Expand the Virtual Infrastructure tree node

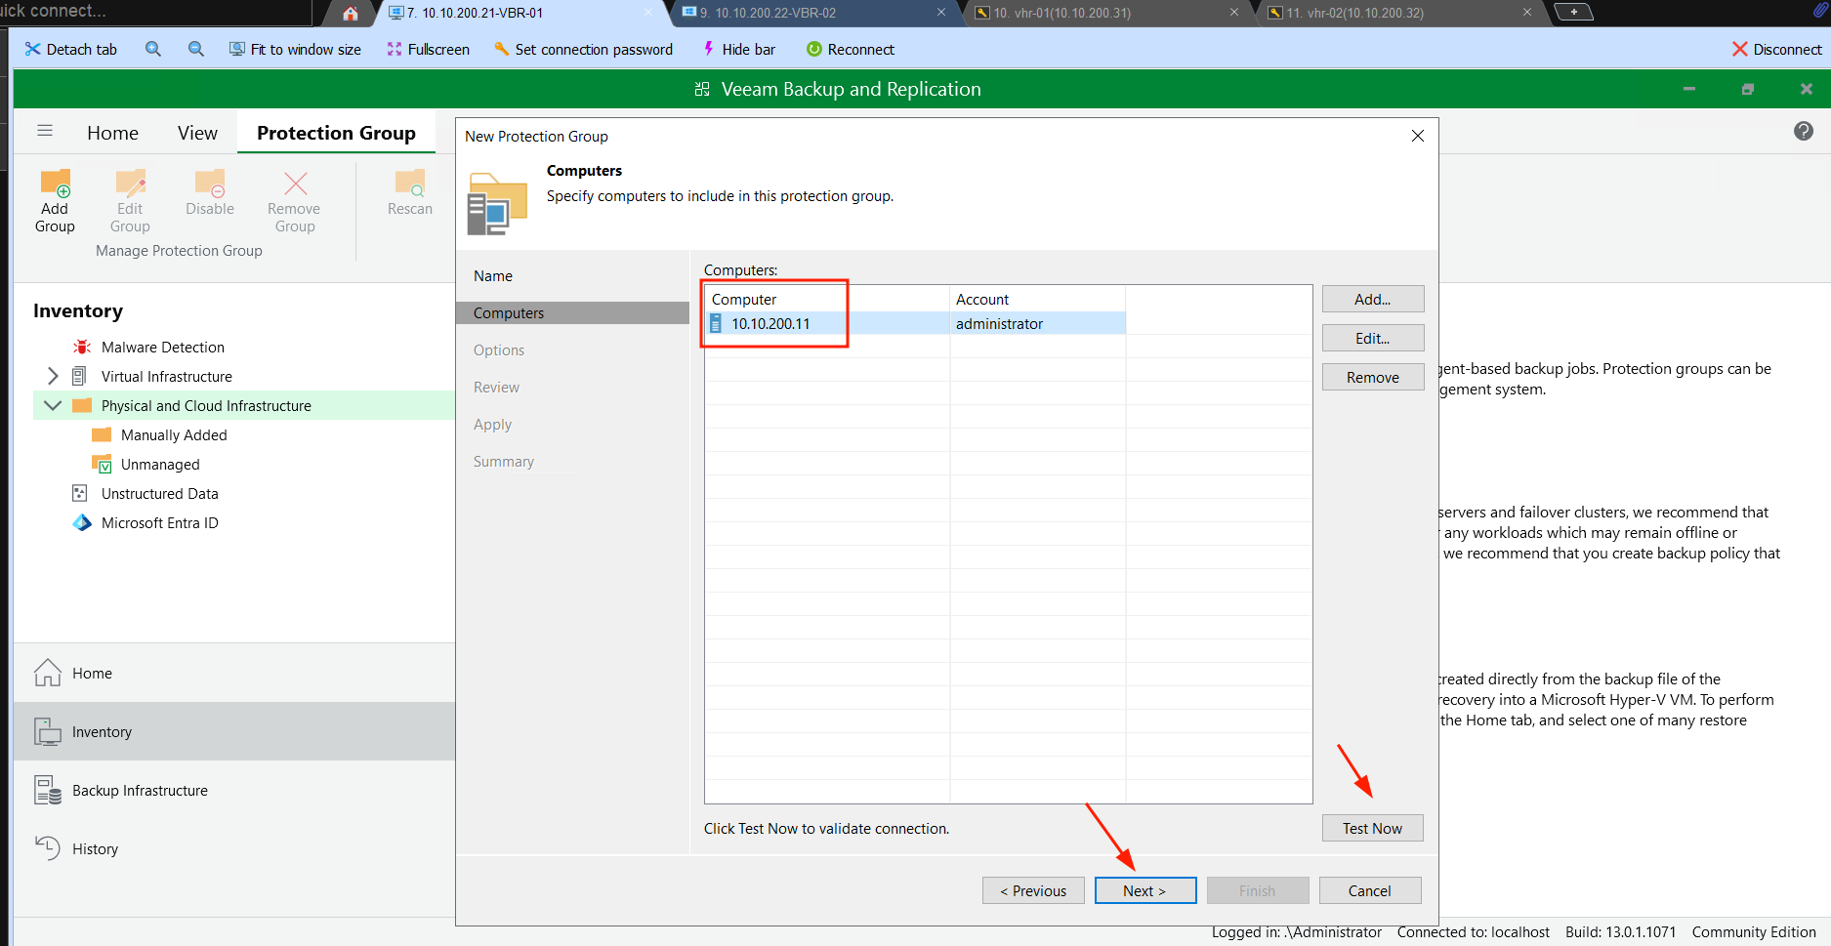pyautogui.click(x=53, y=376)
